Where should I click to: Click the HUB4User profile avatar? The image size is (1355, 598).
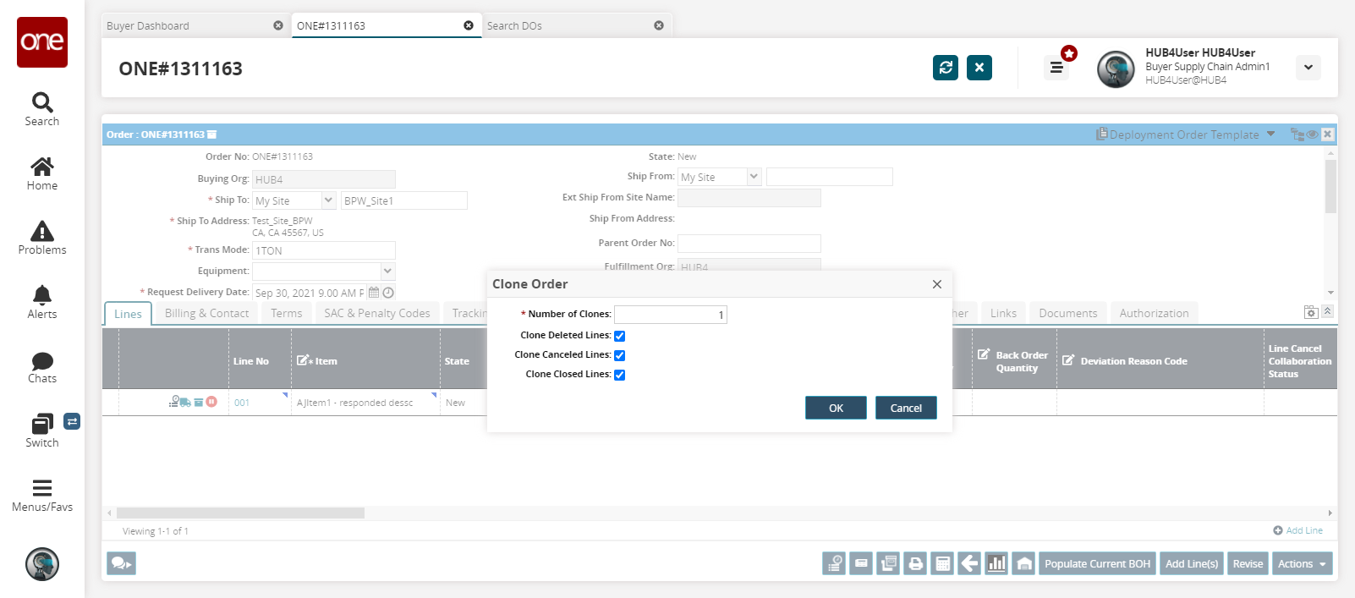tap(1116, 69)
